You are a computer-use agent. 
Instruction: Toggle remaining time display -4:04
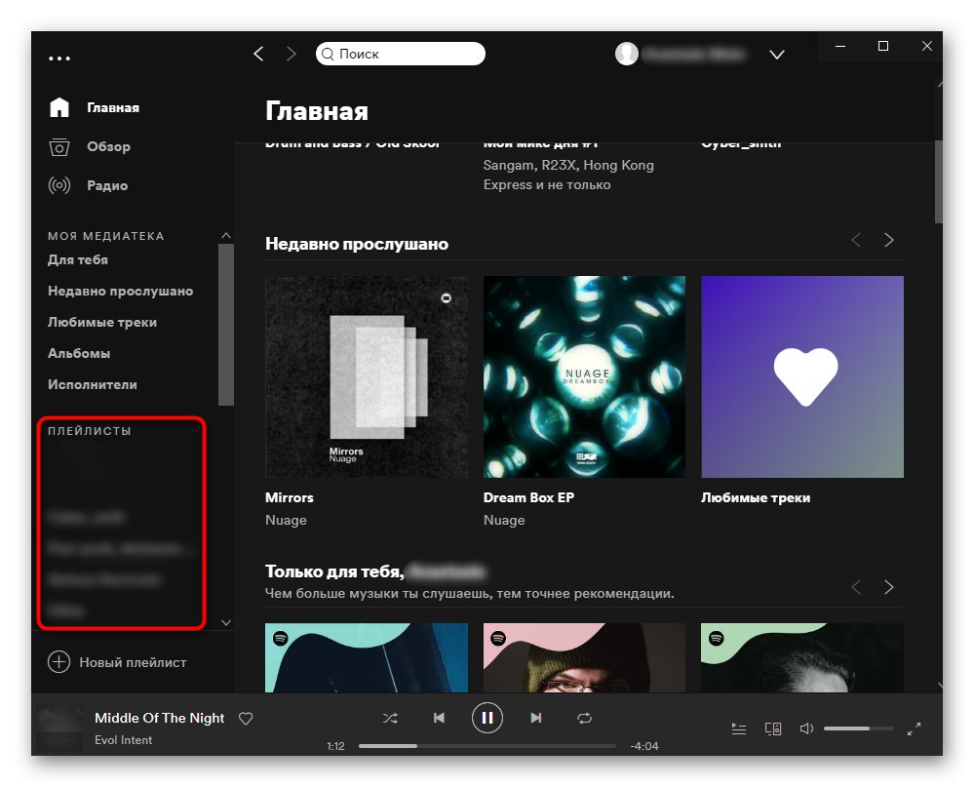(644, 746)
